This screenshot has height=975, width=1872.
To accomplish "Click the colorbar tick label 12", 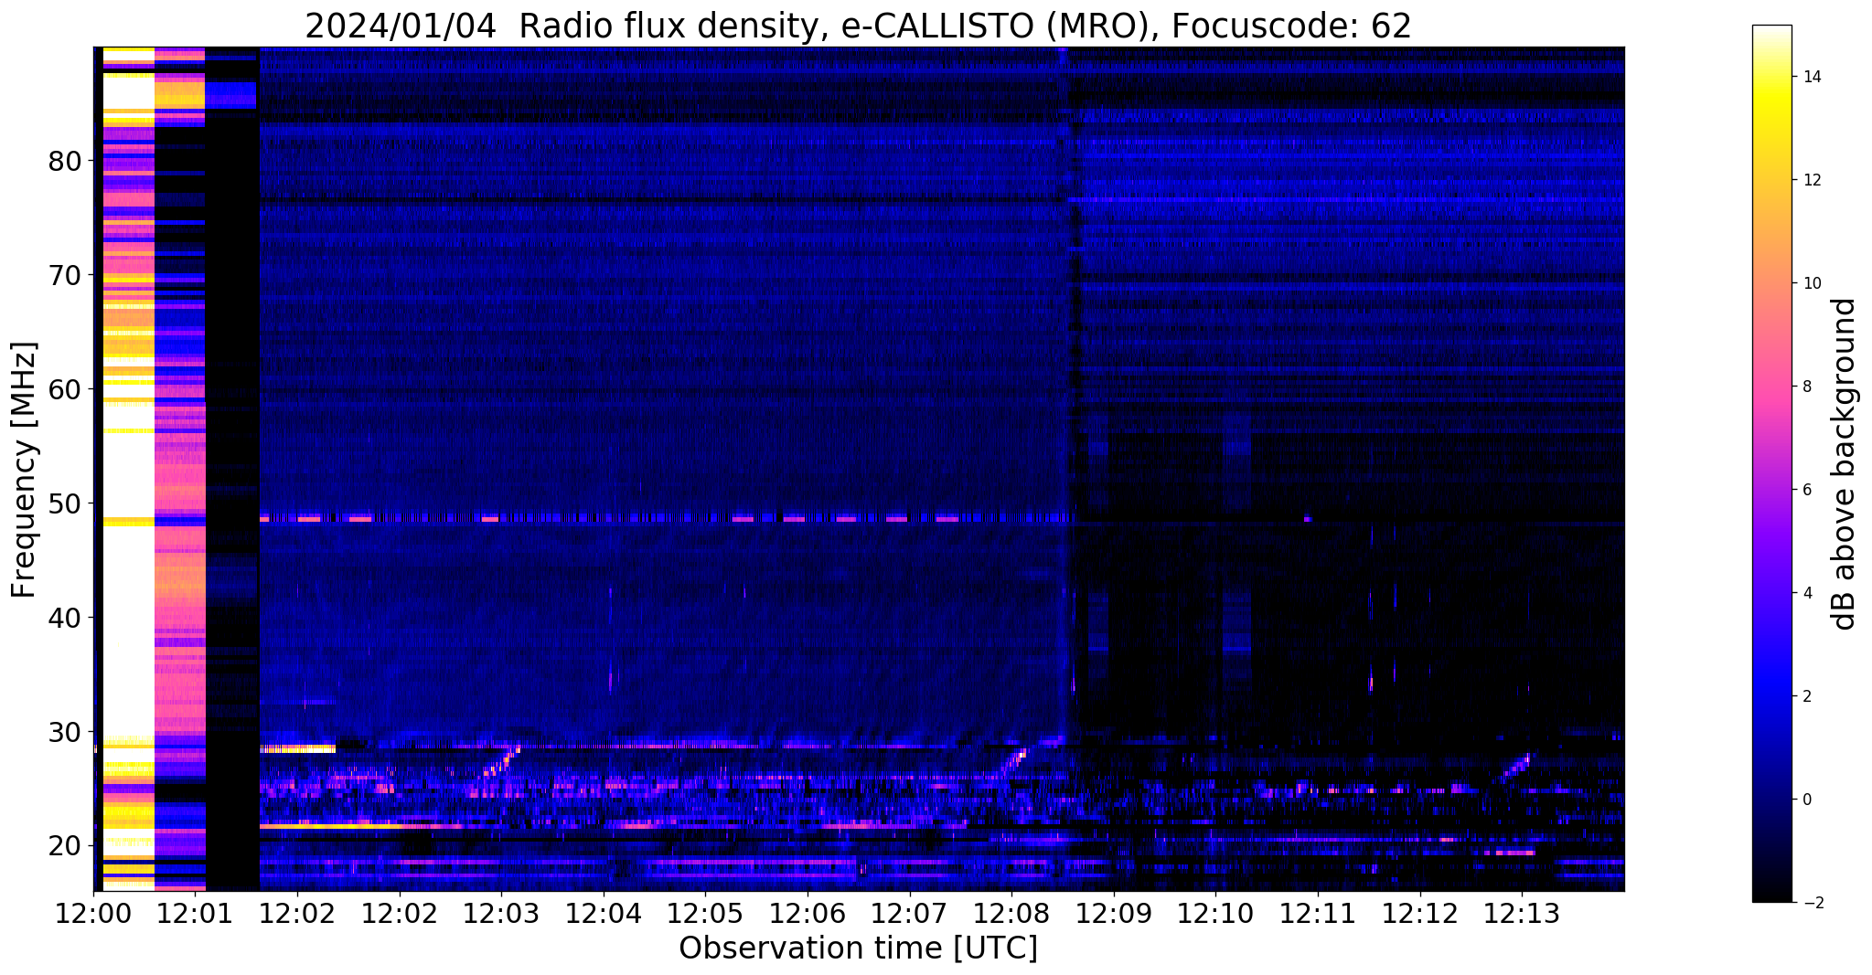I will tap(1811, 180).
